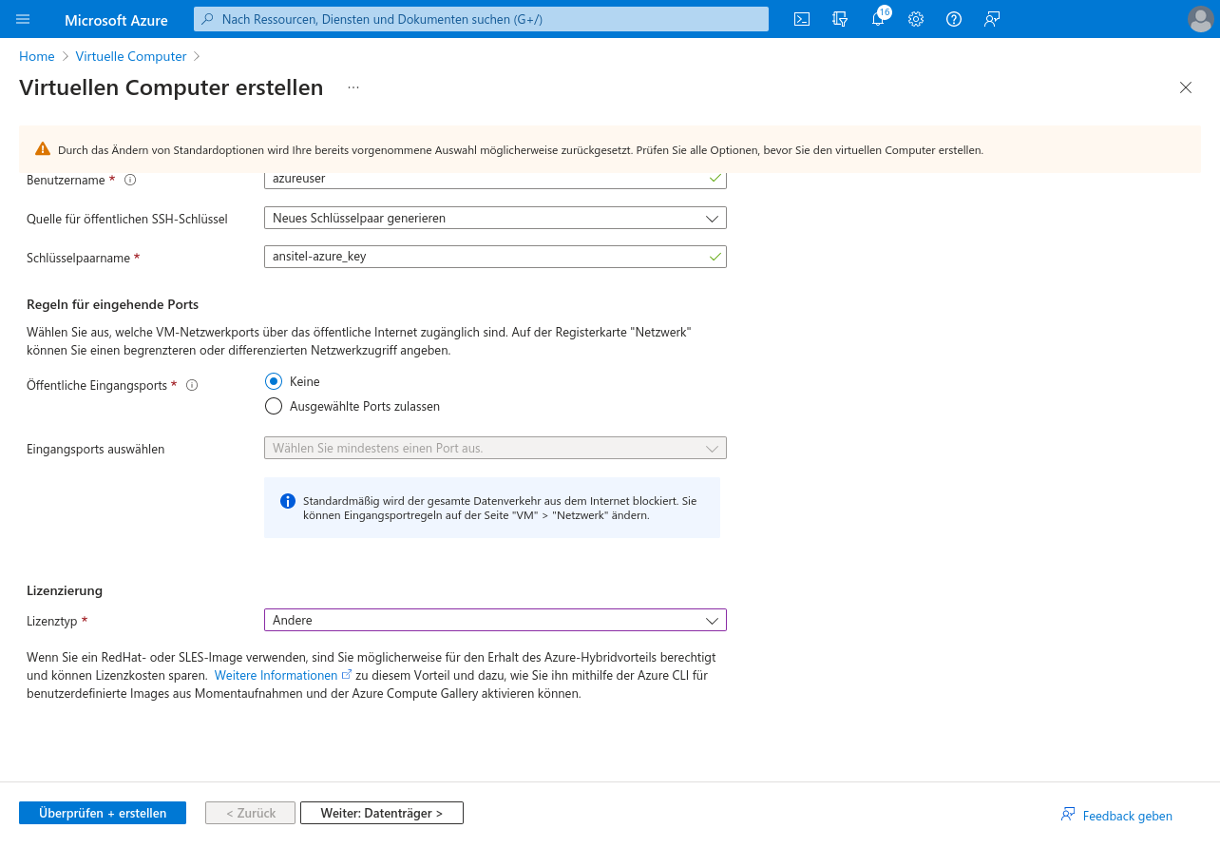Open the user account avatar
Viewport: 1220px width, 848px height.
pyautogui.click(x=1200, y=19)
